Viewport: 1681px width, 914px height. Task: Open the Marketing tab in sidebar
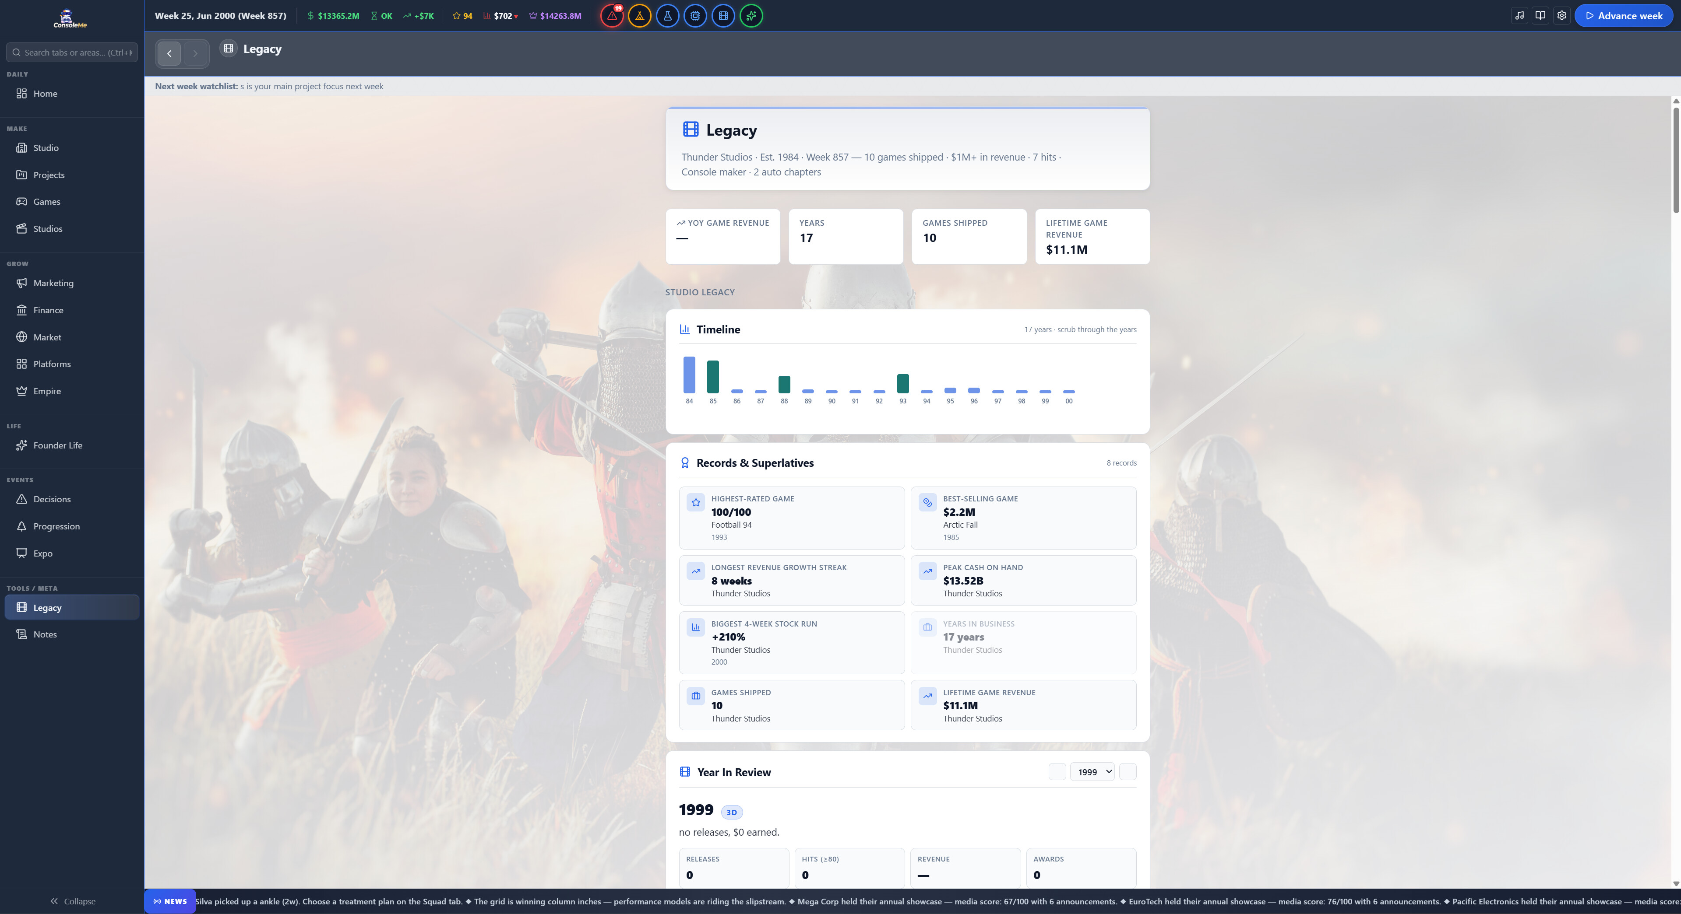coord(72,283)
